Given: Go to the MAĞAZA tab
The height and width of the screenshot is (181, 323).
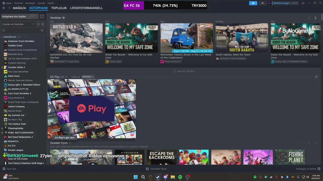Looking at the screenshot, I should (x=19, y=8).
